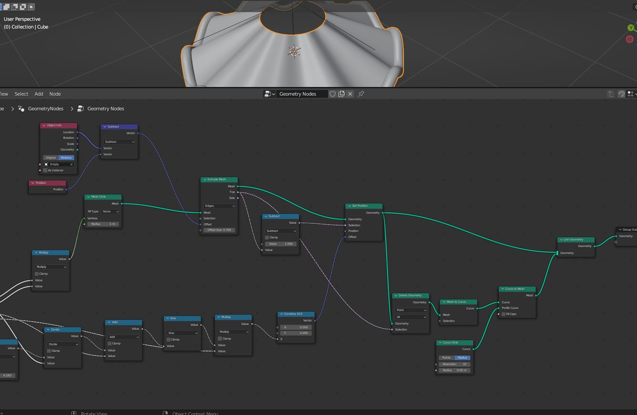
Task: Click the Group Output node header
Action: click(627, 229)
